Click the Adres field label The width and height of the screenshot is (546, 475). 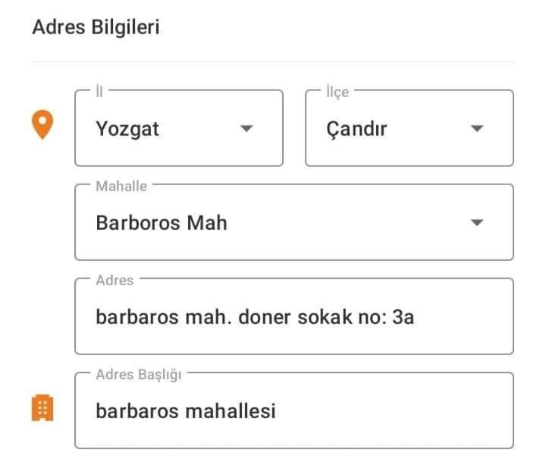pos(115,280)
